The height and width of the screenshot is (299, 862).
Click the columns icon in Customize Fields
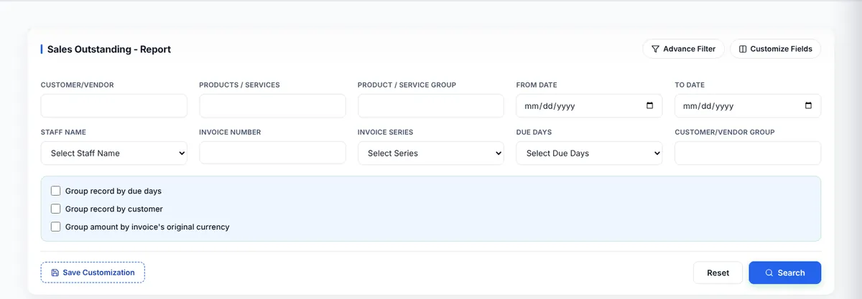pos(743,49)
